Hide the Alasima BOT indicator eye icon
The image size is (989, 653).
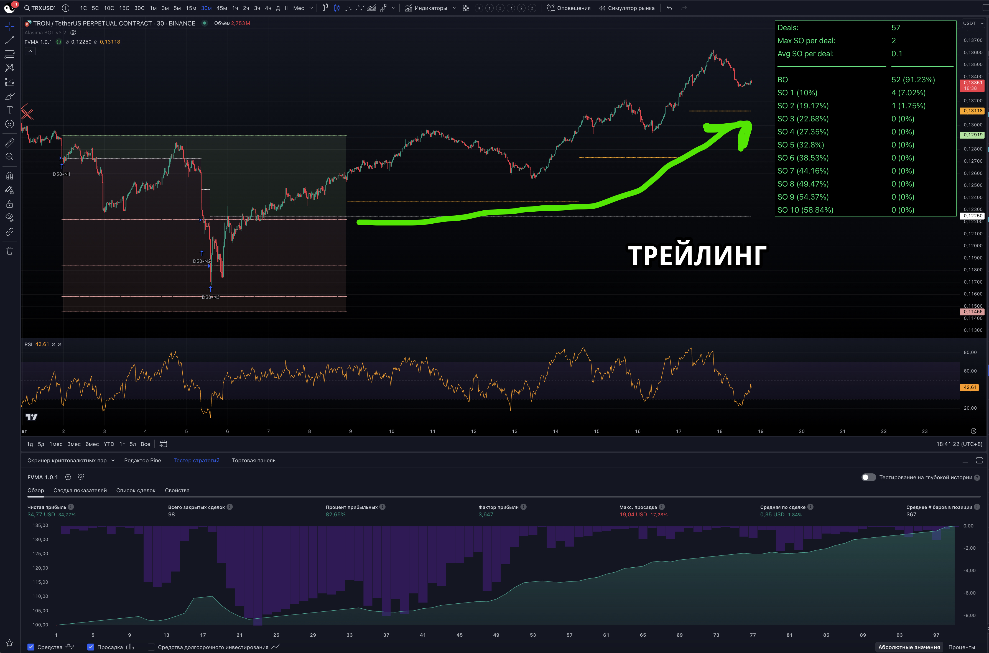[x=73, y=32]
